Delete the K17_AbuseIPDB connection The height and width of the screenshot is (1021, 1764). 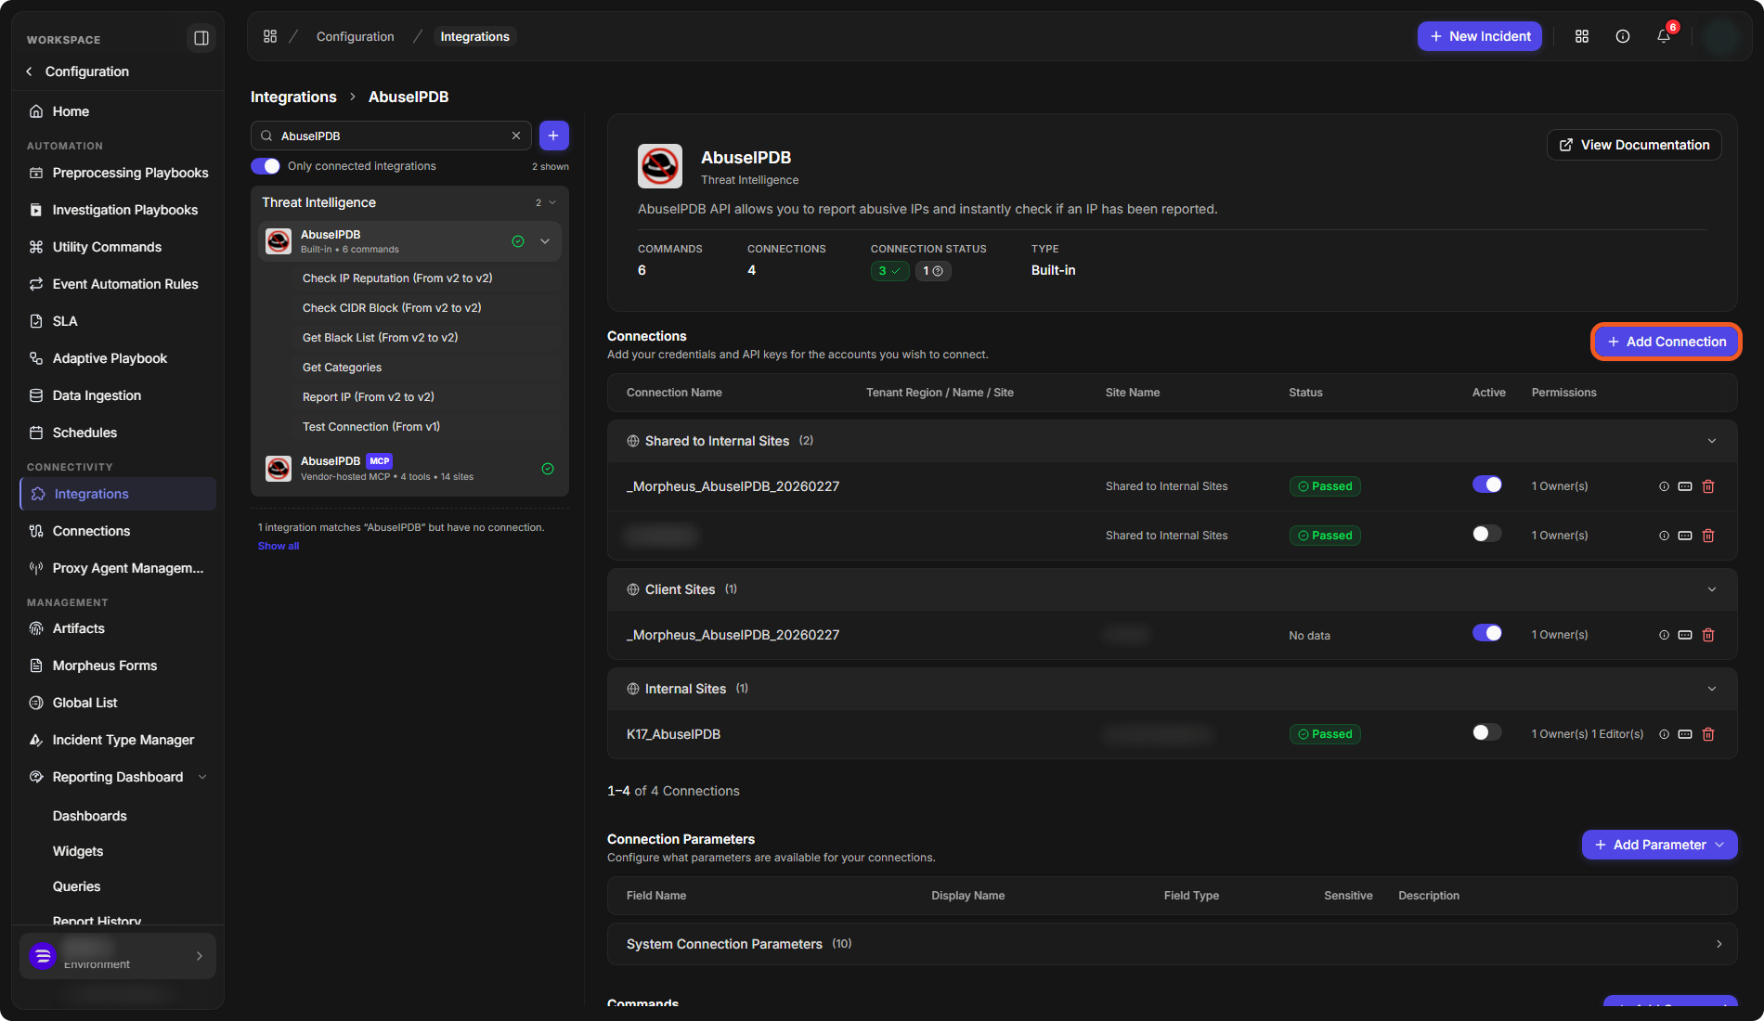click(1708, 734)
